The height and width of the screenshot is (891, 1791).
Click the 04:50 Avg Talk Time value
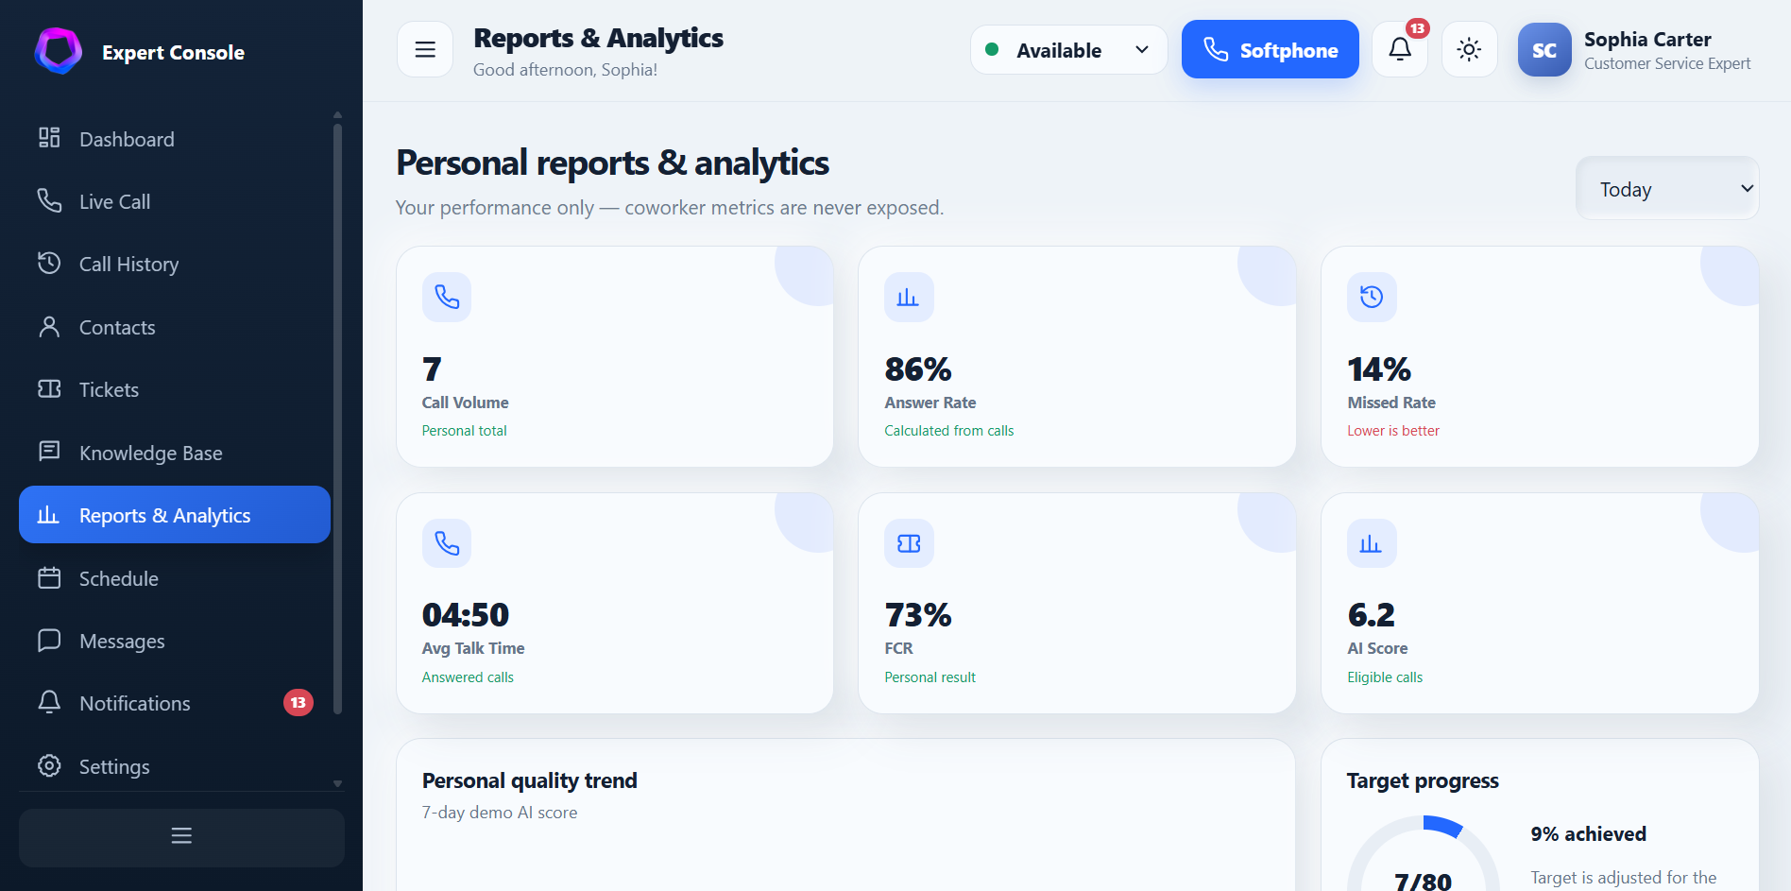pos(466,615)
